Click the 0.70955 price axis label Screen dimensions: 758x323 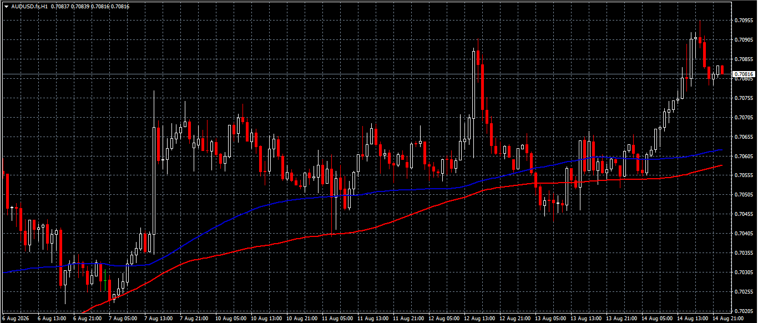(744, 21)
